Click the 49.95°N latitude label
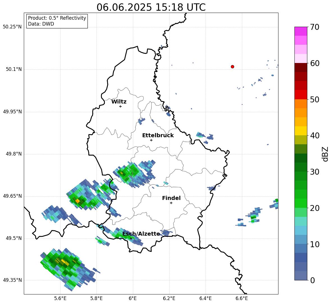This screenshot has height=304, width=332. pyautogui.click(x=12, y=112)
